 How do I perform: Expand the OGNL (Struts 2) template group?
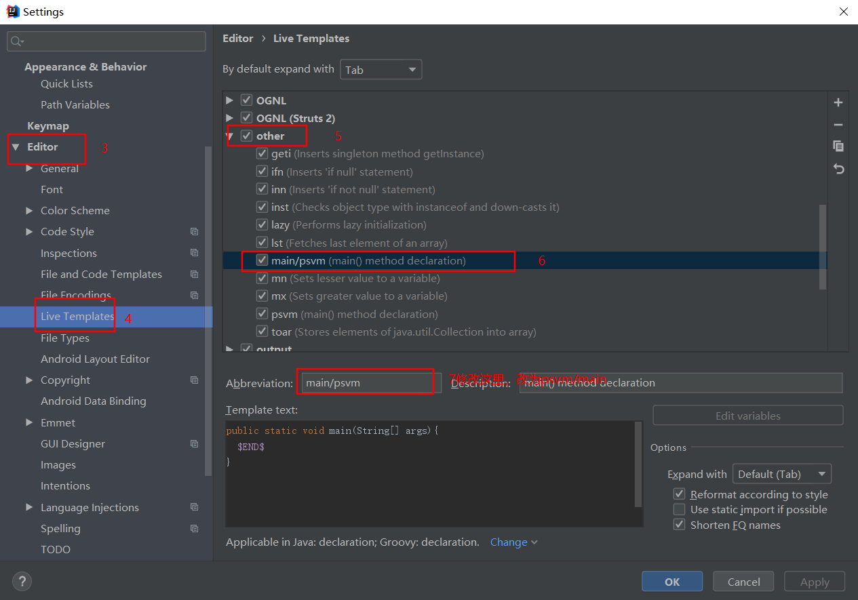coord(230,118)
